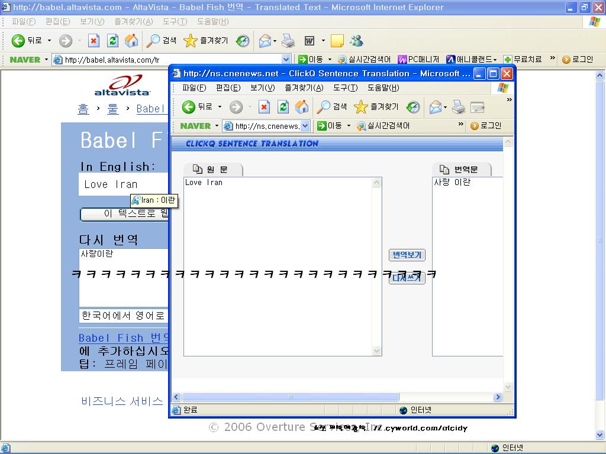Screen dimensions: 606x454
Task: Click Back arrow in ClickQ window
Action: point(189,107)
